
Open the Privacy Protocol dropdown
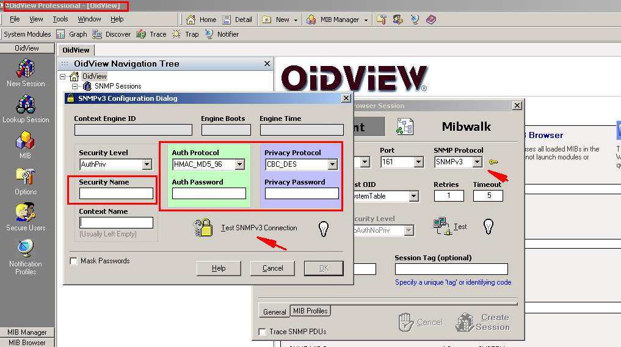click(332, 164)
